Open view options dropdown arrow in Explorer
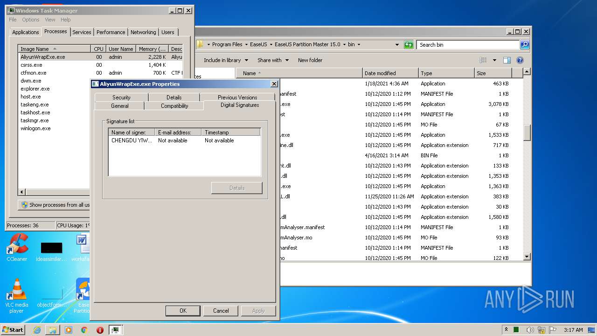Image resolution: width=597 pixels, height=336 pixels. tap(494, 60)
